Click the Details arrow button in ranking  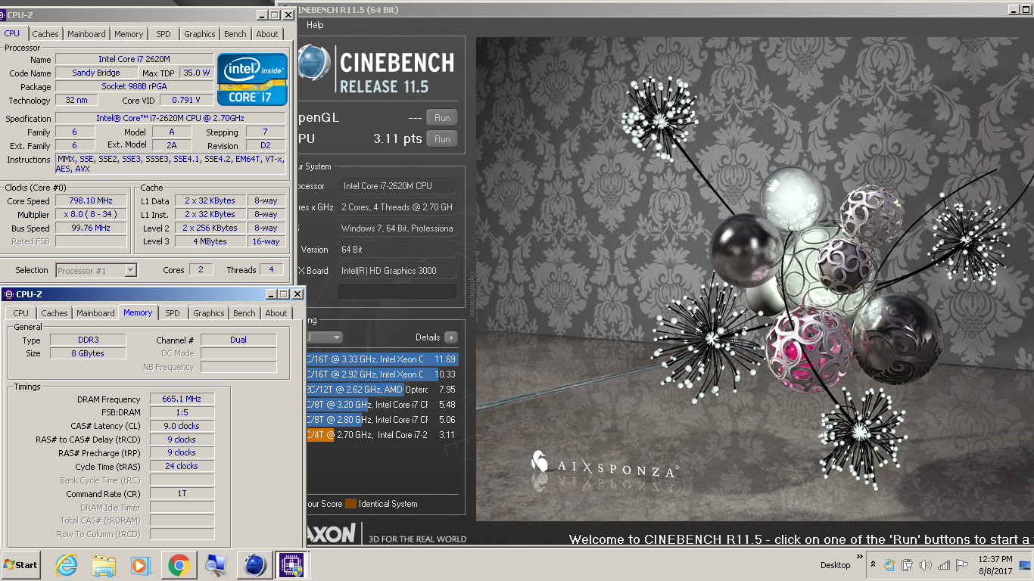(x=451, y=337)
